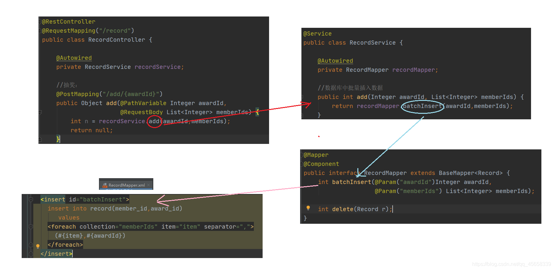The width and height of the screenshot is (554, 270).
Task: Click the "/add/{awardId}" PostMapping string
Action: [131, 94]
